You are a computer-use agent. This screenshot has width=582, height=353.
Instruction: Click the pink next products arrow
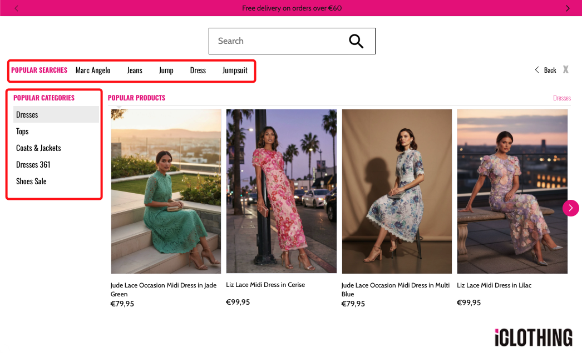point(570,208)
